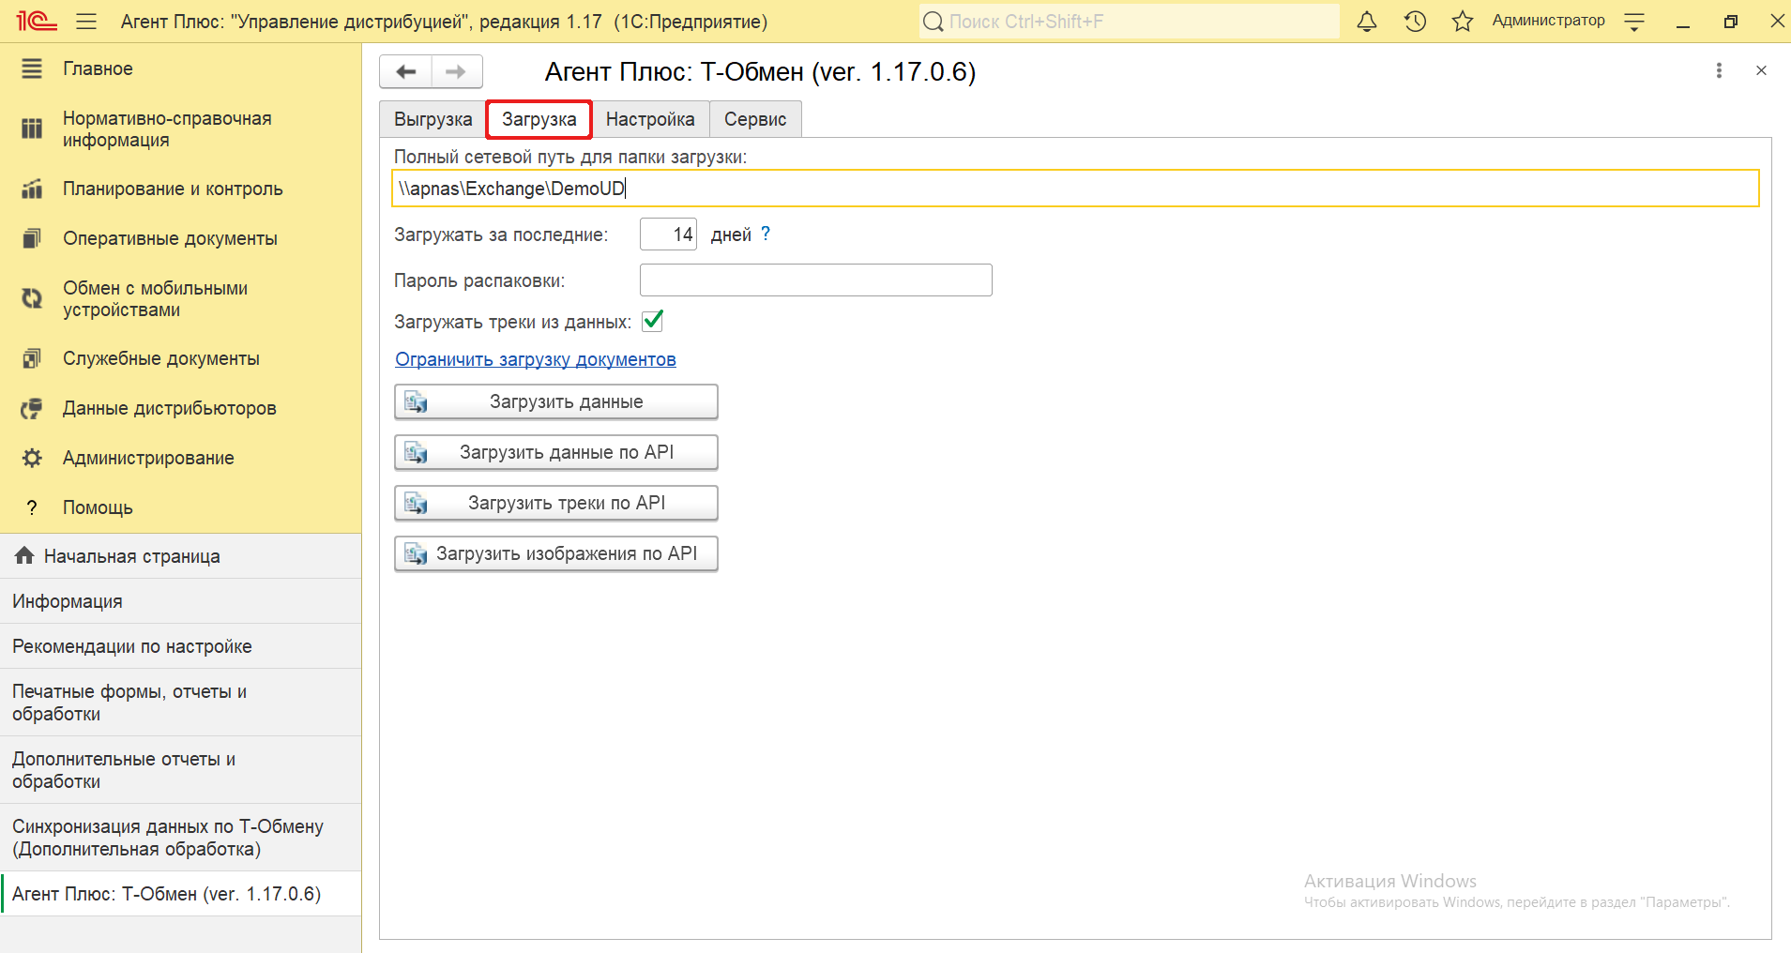Click the Администратор user name
Image resolution: width=1791 pixels, height=953 pixels.
[x=1548, y=21]
